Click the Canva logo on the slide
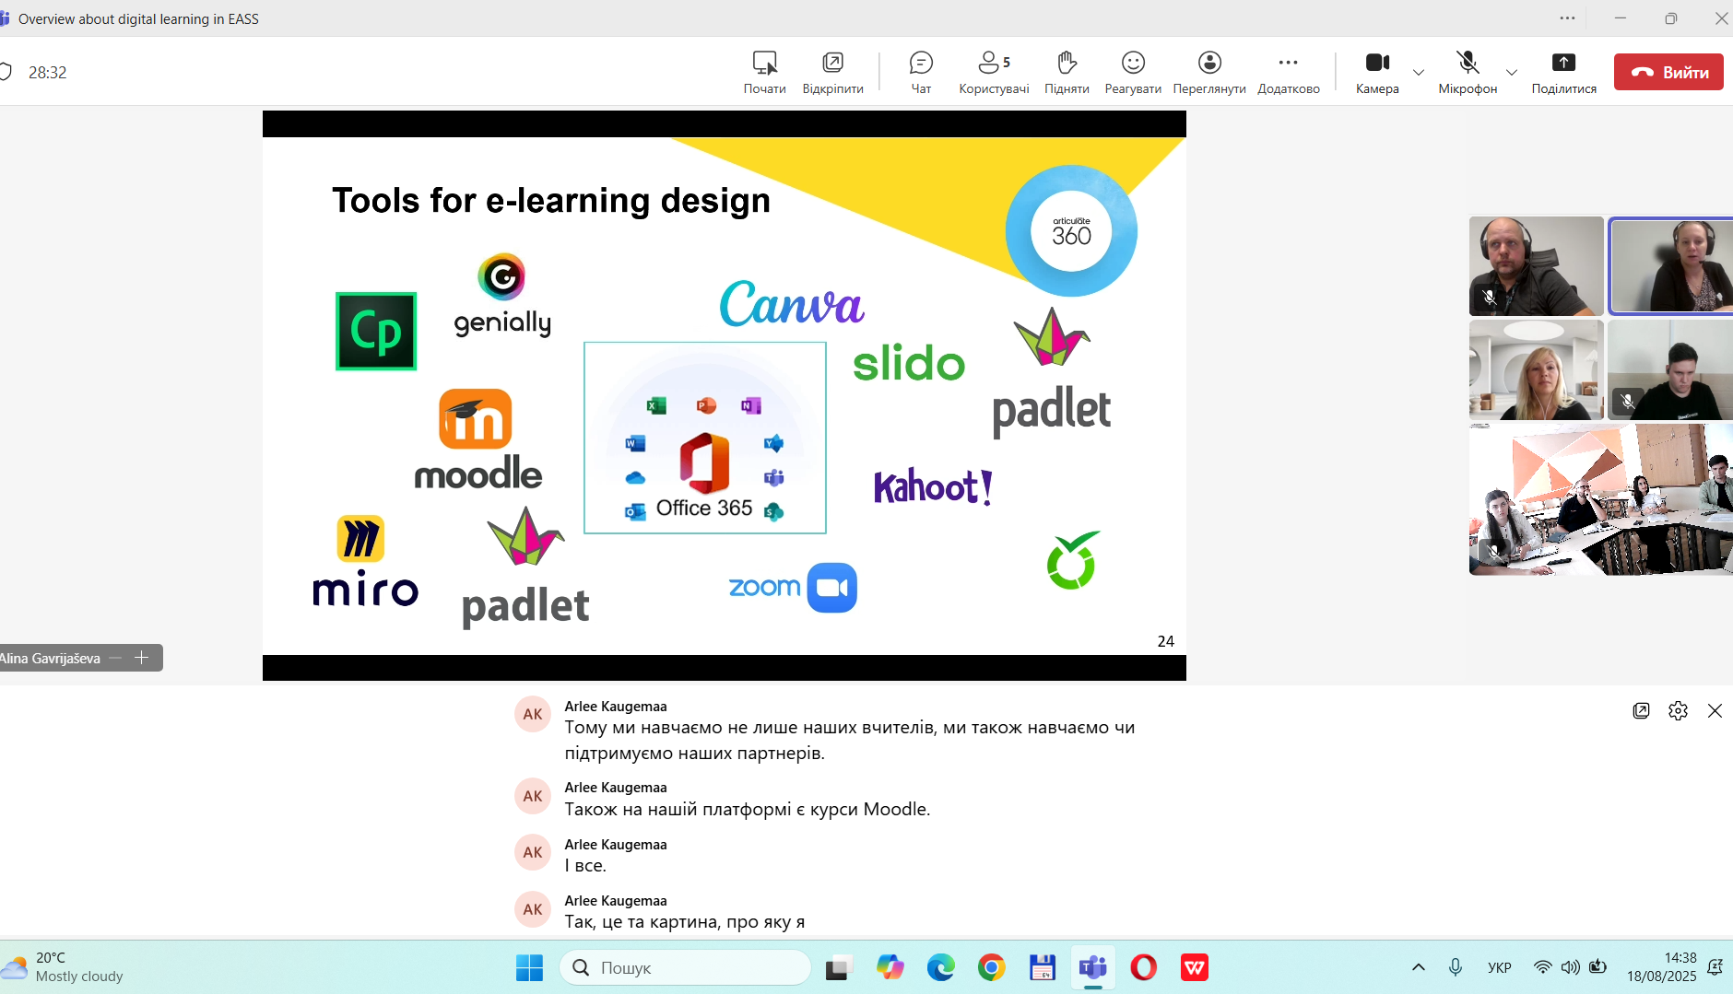Image resolution: width=1733 pixels, height=994 pixels. [x=791, y=305]
